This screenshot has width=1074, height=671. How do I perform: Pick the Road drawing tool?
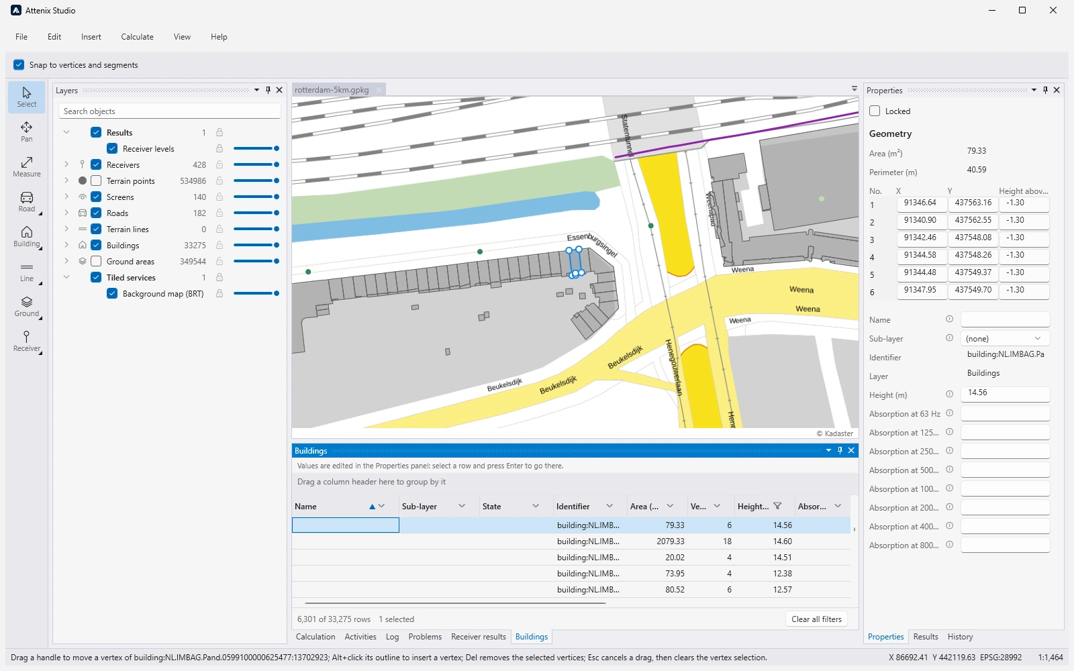(x=27, y=202)
